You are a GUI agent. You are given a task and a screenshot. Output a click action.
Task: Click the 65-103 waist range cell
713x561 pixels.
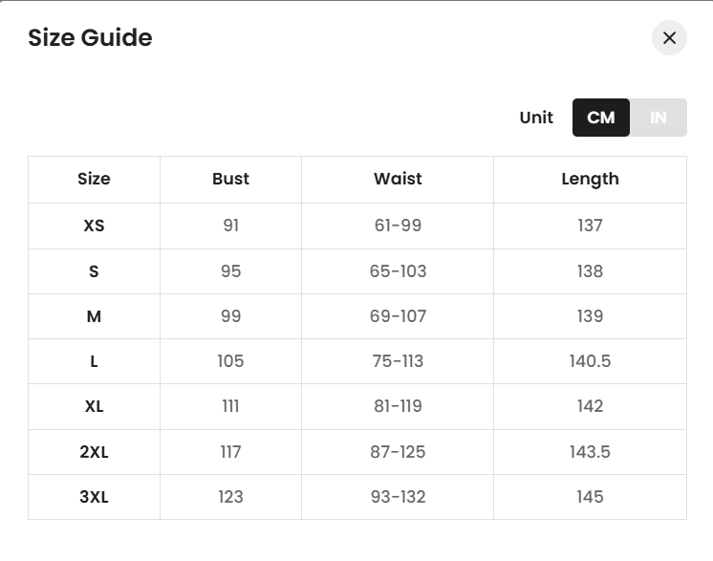[x=398, y=271]
